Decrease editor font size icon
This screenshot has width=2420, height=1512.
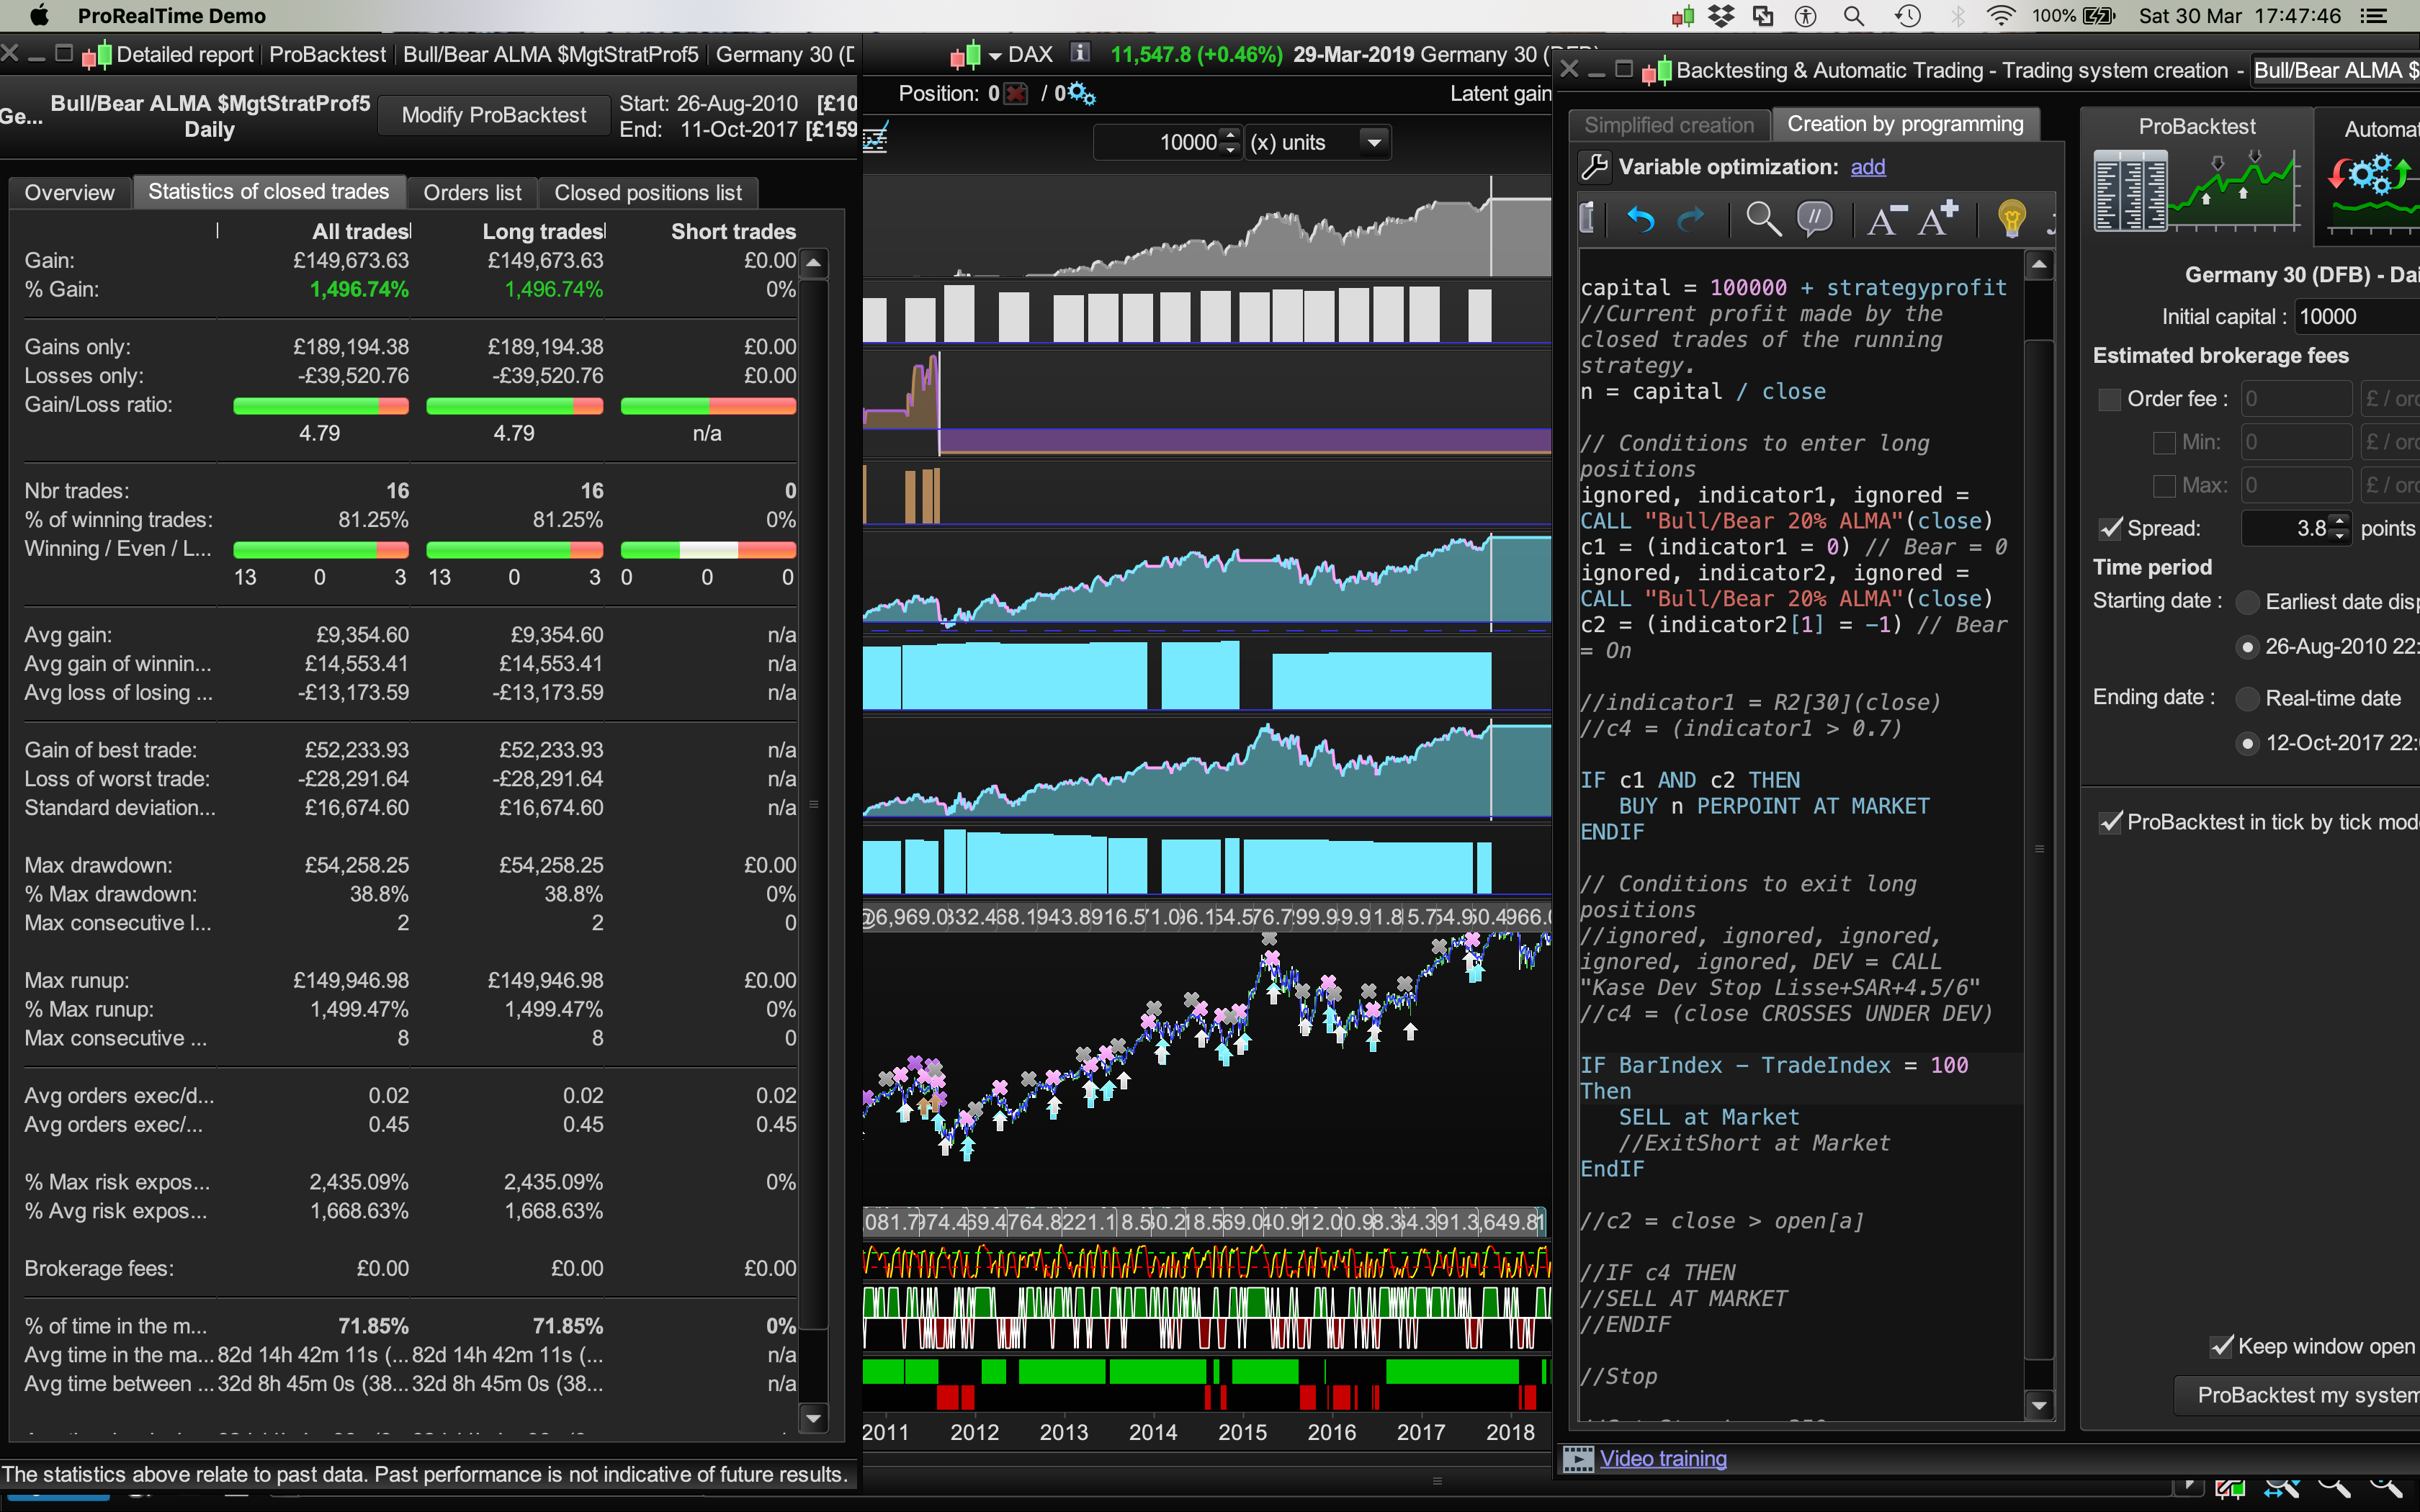coord(1885,219)
